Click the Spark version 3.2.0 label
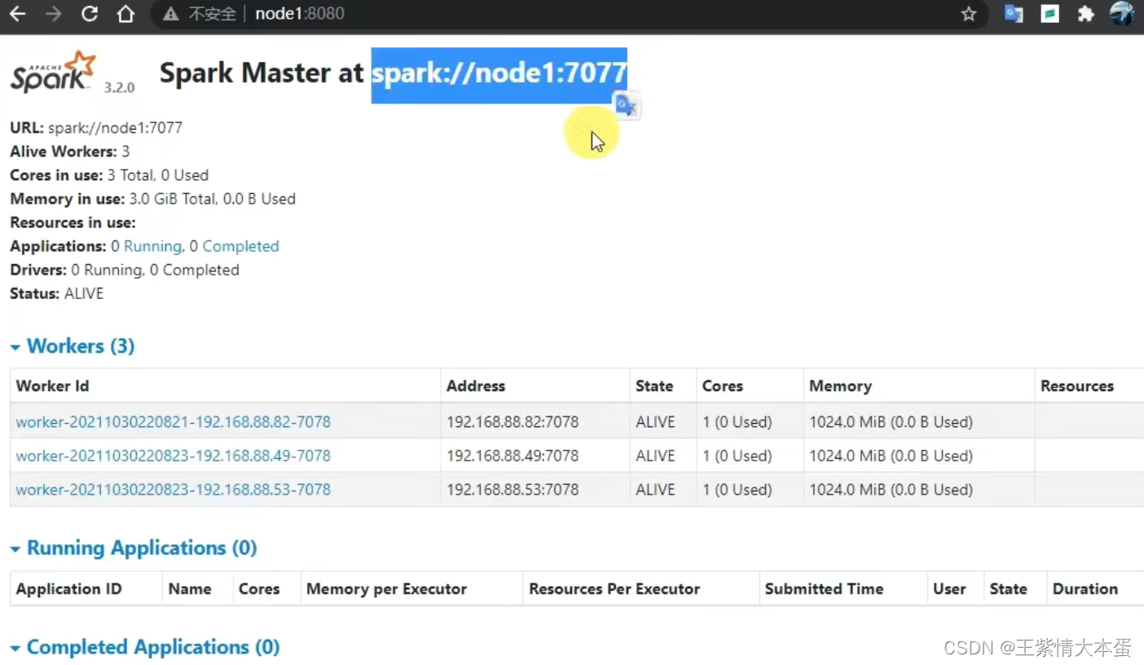The height and width of the screenshot is (665, 1144). 119,87
